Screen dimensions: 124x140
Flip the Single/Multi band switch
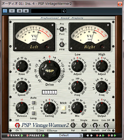[x=84, y=125]
